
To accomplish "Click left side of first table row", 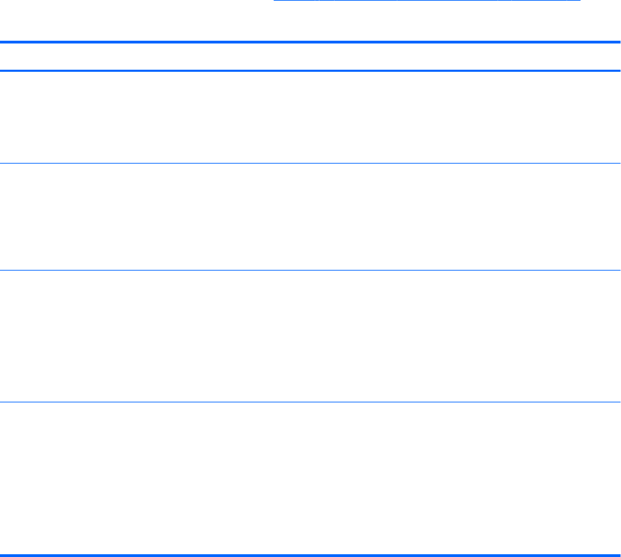I will [x=14, y=117].
